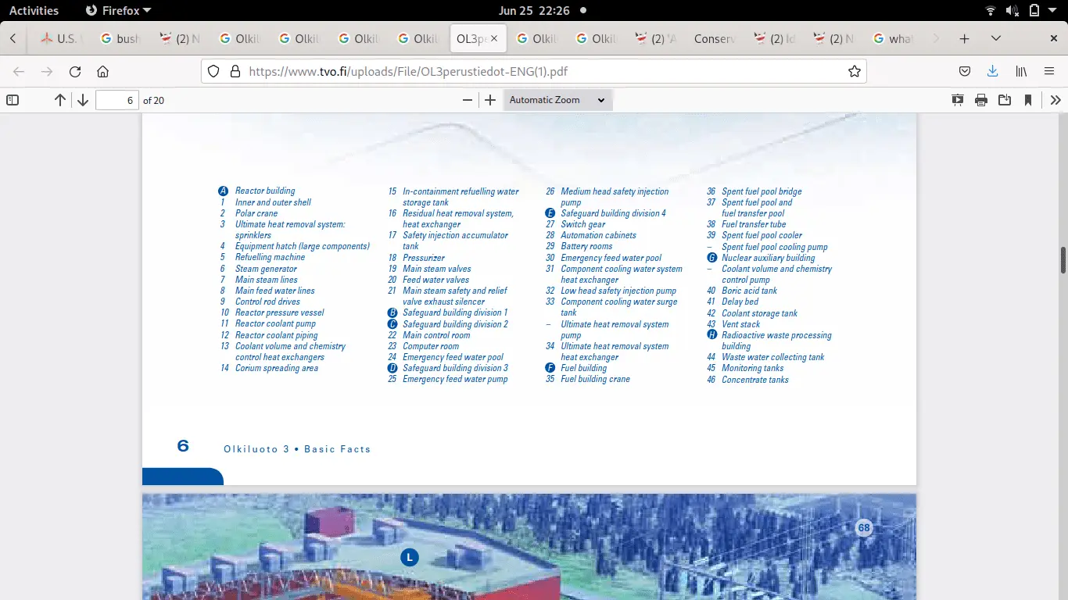
Task: Print the PDF document
Action: [981, 100]
